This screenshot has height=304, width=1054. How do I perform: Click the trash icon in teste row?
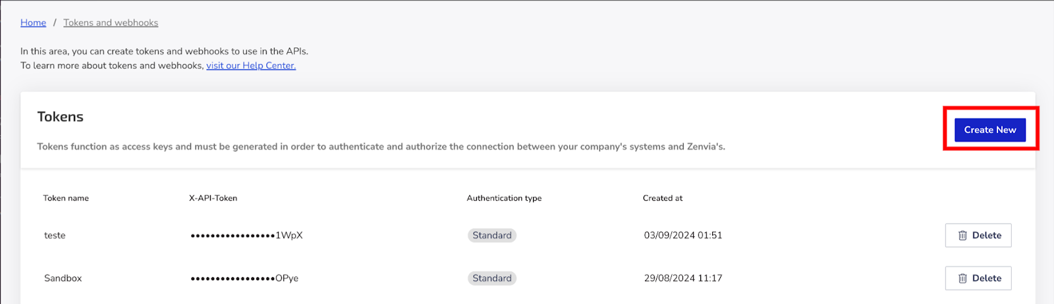point(962,236)
